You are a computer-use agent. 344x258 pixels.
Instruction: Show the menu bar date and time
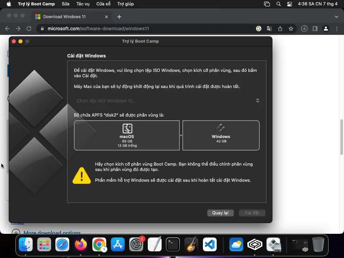pyautogui.click(x=317, y=4)
